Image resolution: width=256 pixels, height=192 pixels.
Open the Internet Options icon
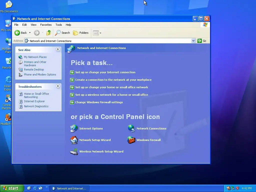click(74, 128)
